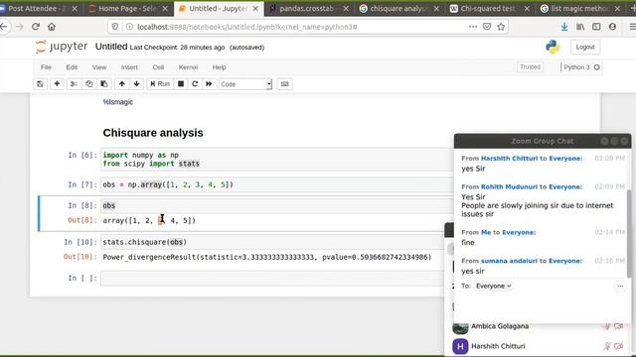Click the Chisquare analysis heading
Image resolution: width=636 pixels, height=357 pixels.
click(153, 133)
